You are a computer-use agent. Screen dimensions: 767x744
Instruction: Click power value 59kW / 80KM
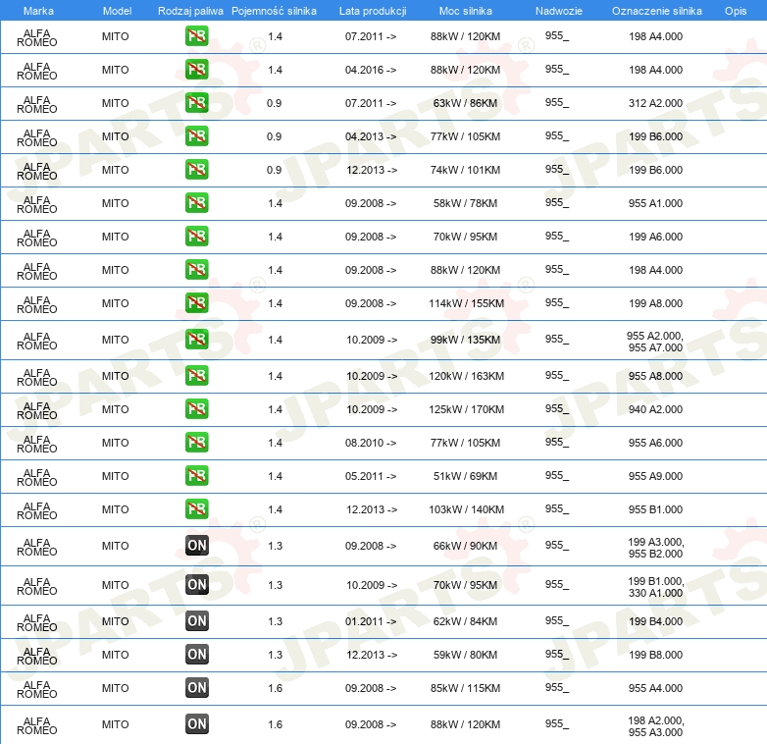click(x=465, y=655)
